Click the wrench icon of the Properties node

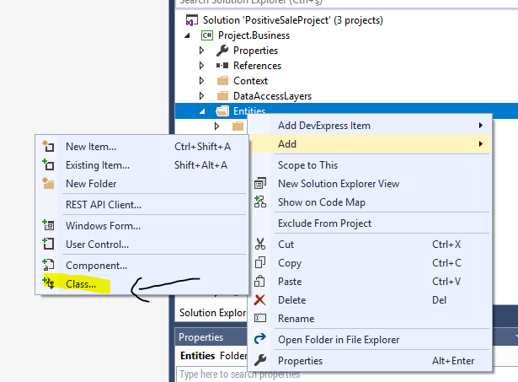[x=222, y=51]
